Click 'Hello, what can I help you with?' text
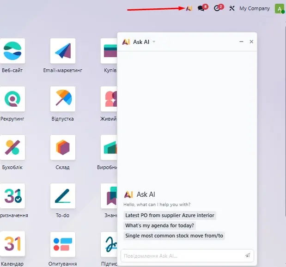The image size is (286, 267). point(157,205)
